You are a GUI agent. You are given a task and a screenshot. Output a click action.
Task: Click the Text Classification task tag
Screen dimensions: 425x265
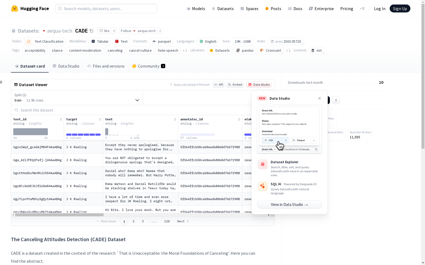click(45, 41)
